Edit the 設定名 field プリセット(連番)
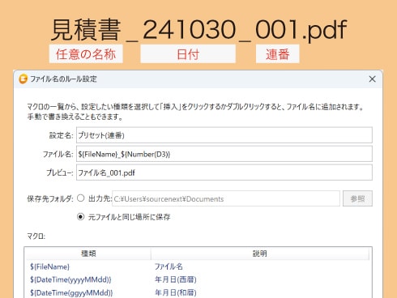This screenshot has width=397, height=298. [x=224, y=135]
